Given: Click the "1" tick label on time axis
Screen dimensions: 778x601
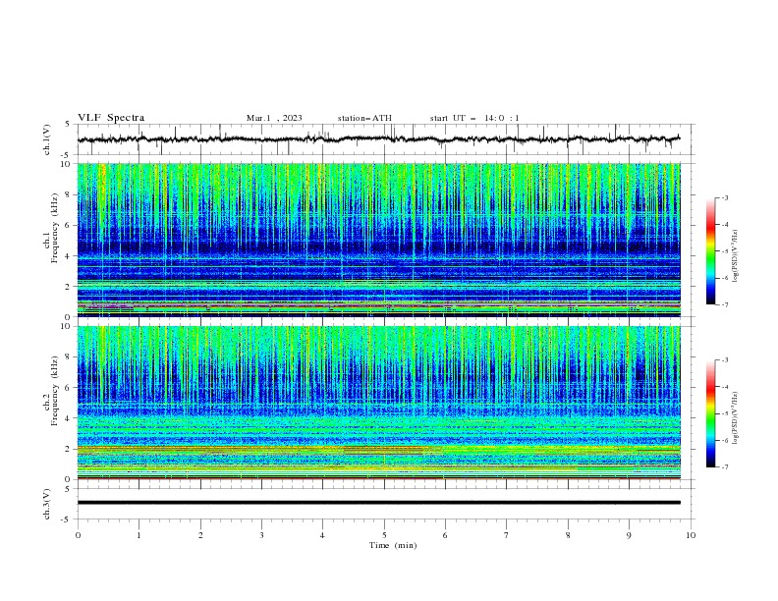Looking at the screenshot, I should [x=139, y=535].
